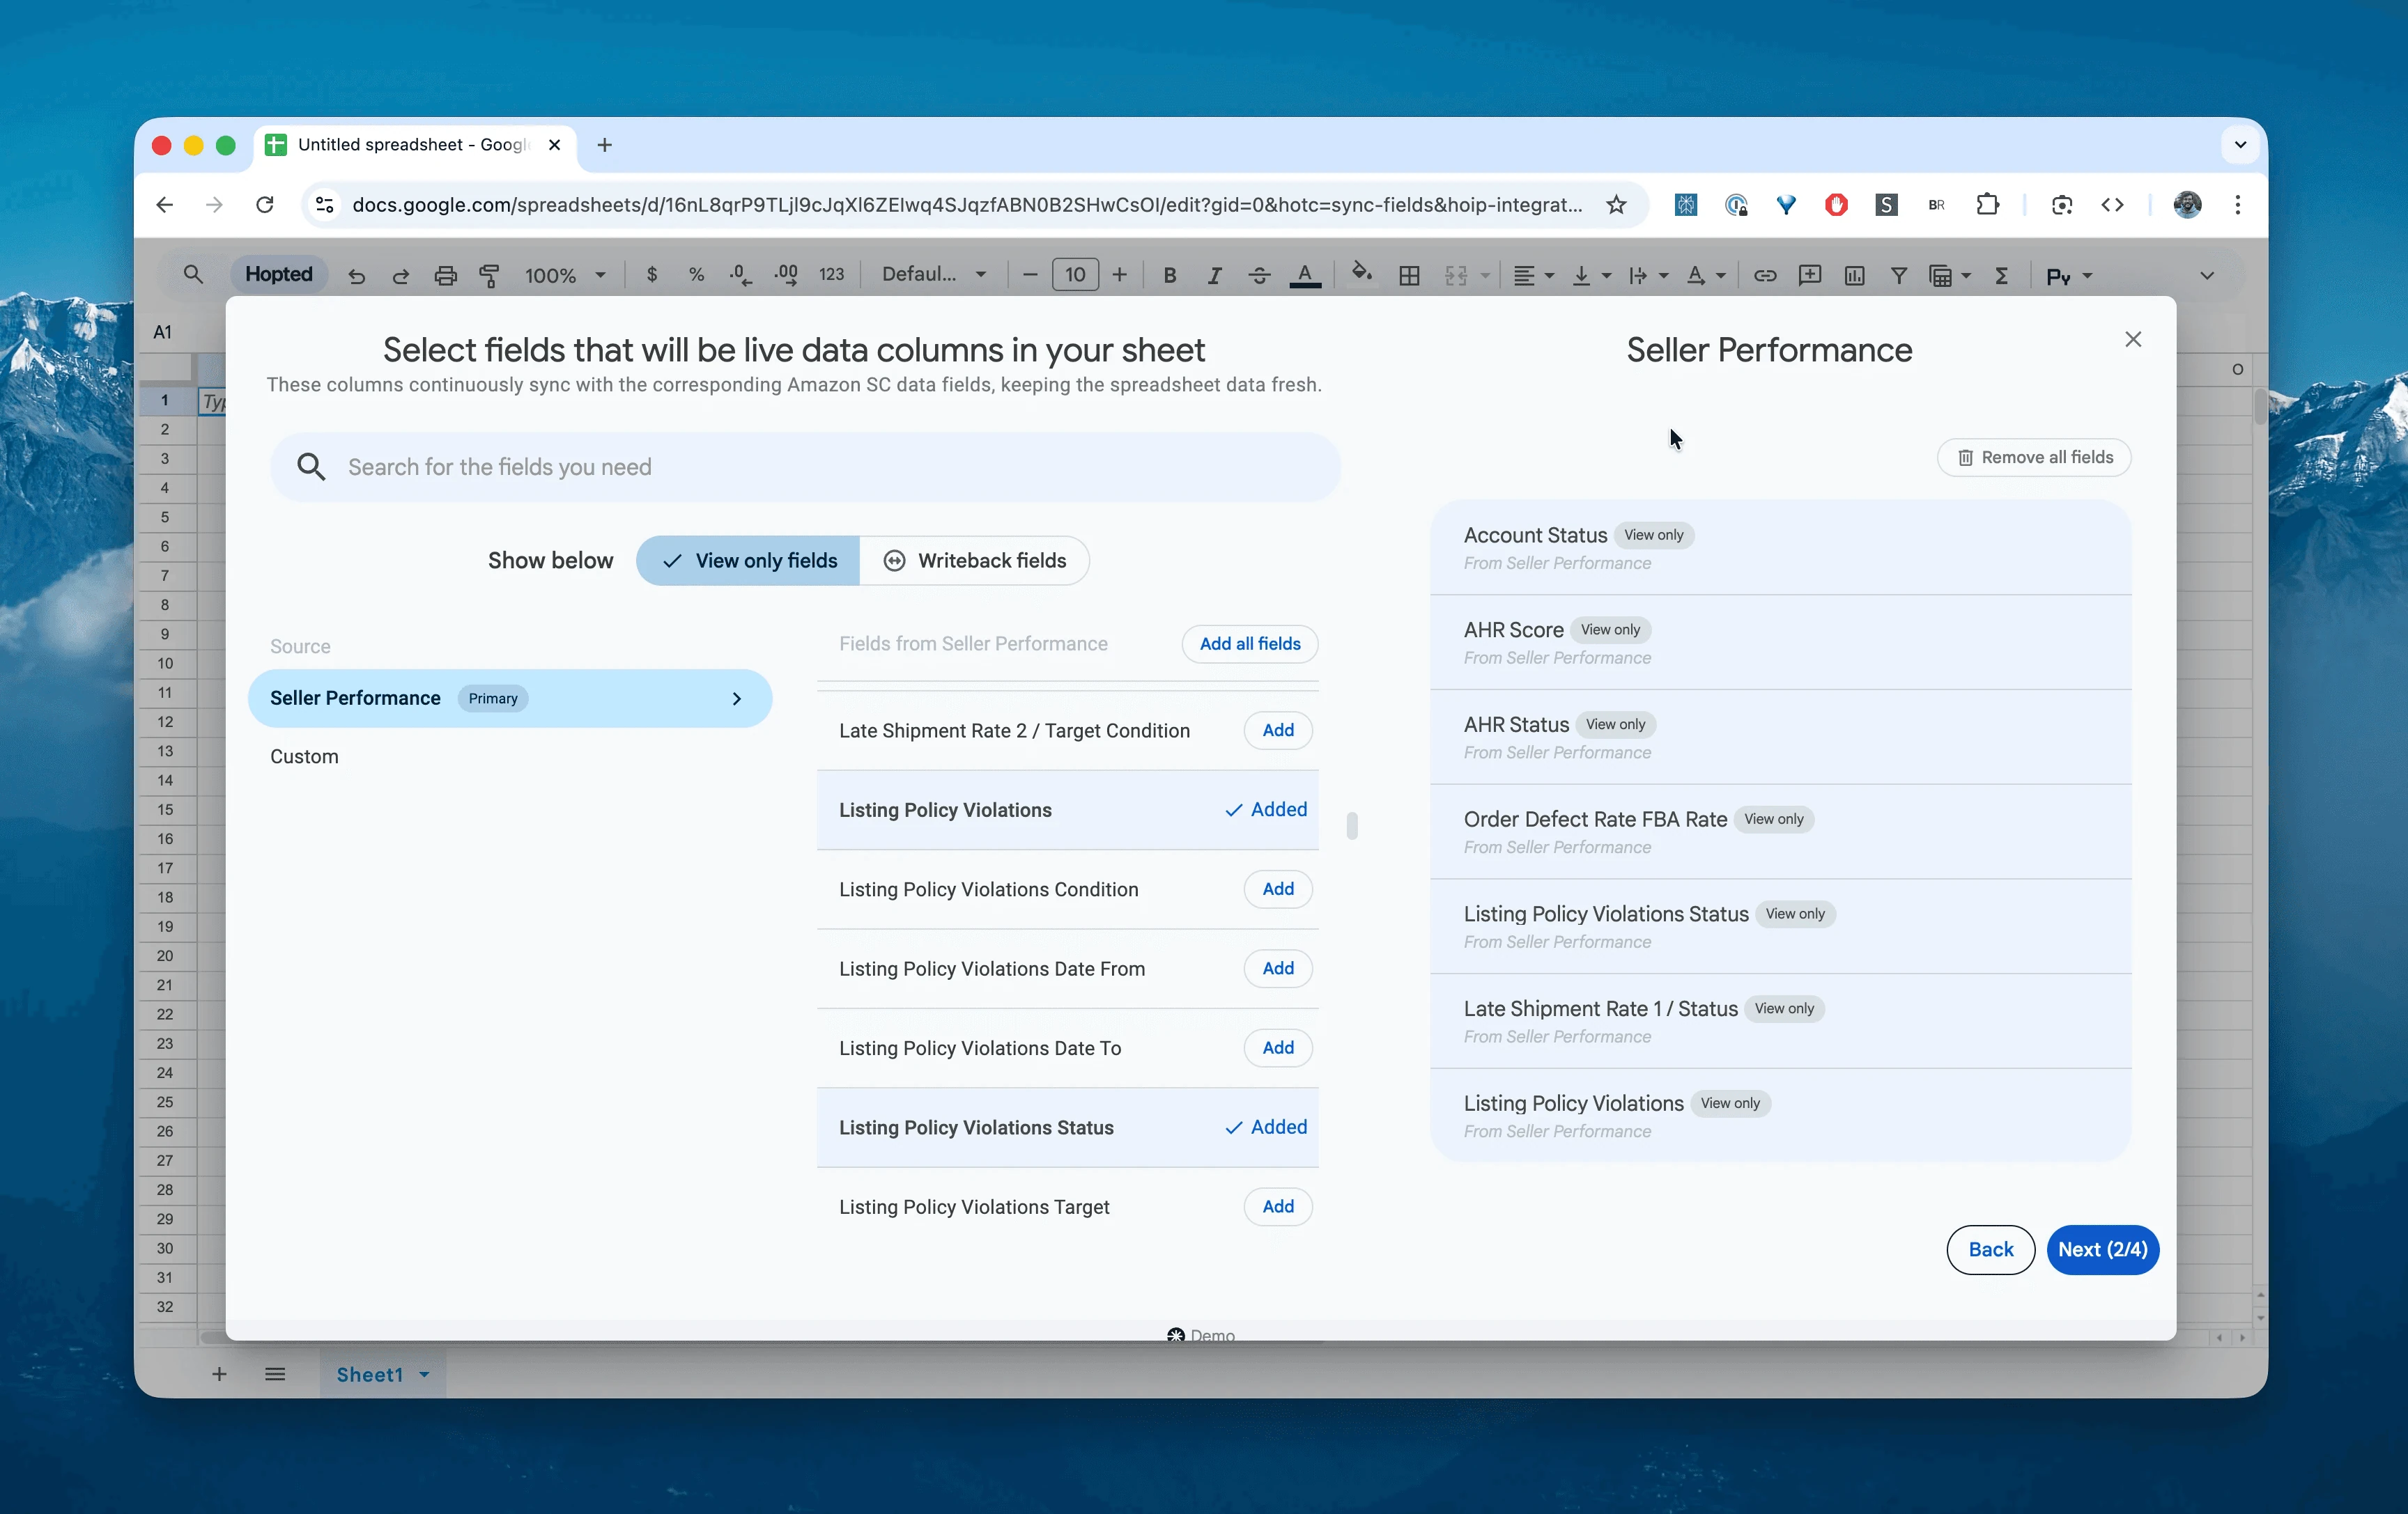The width and height of the screenshot is (2408, 1514).
Task: Open the text color picker
Action: 1305,276
